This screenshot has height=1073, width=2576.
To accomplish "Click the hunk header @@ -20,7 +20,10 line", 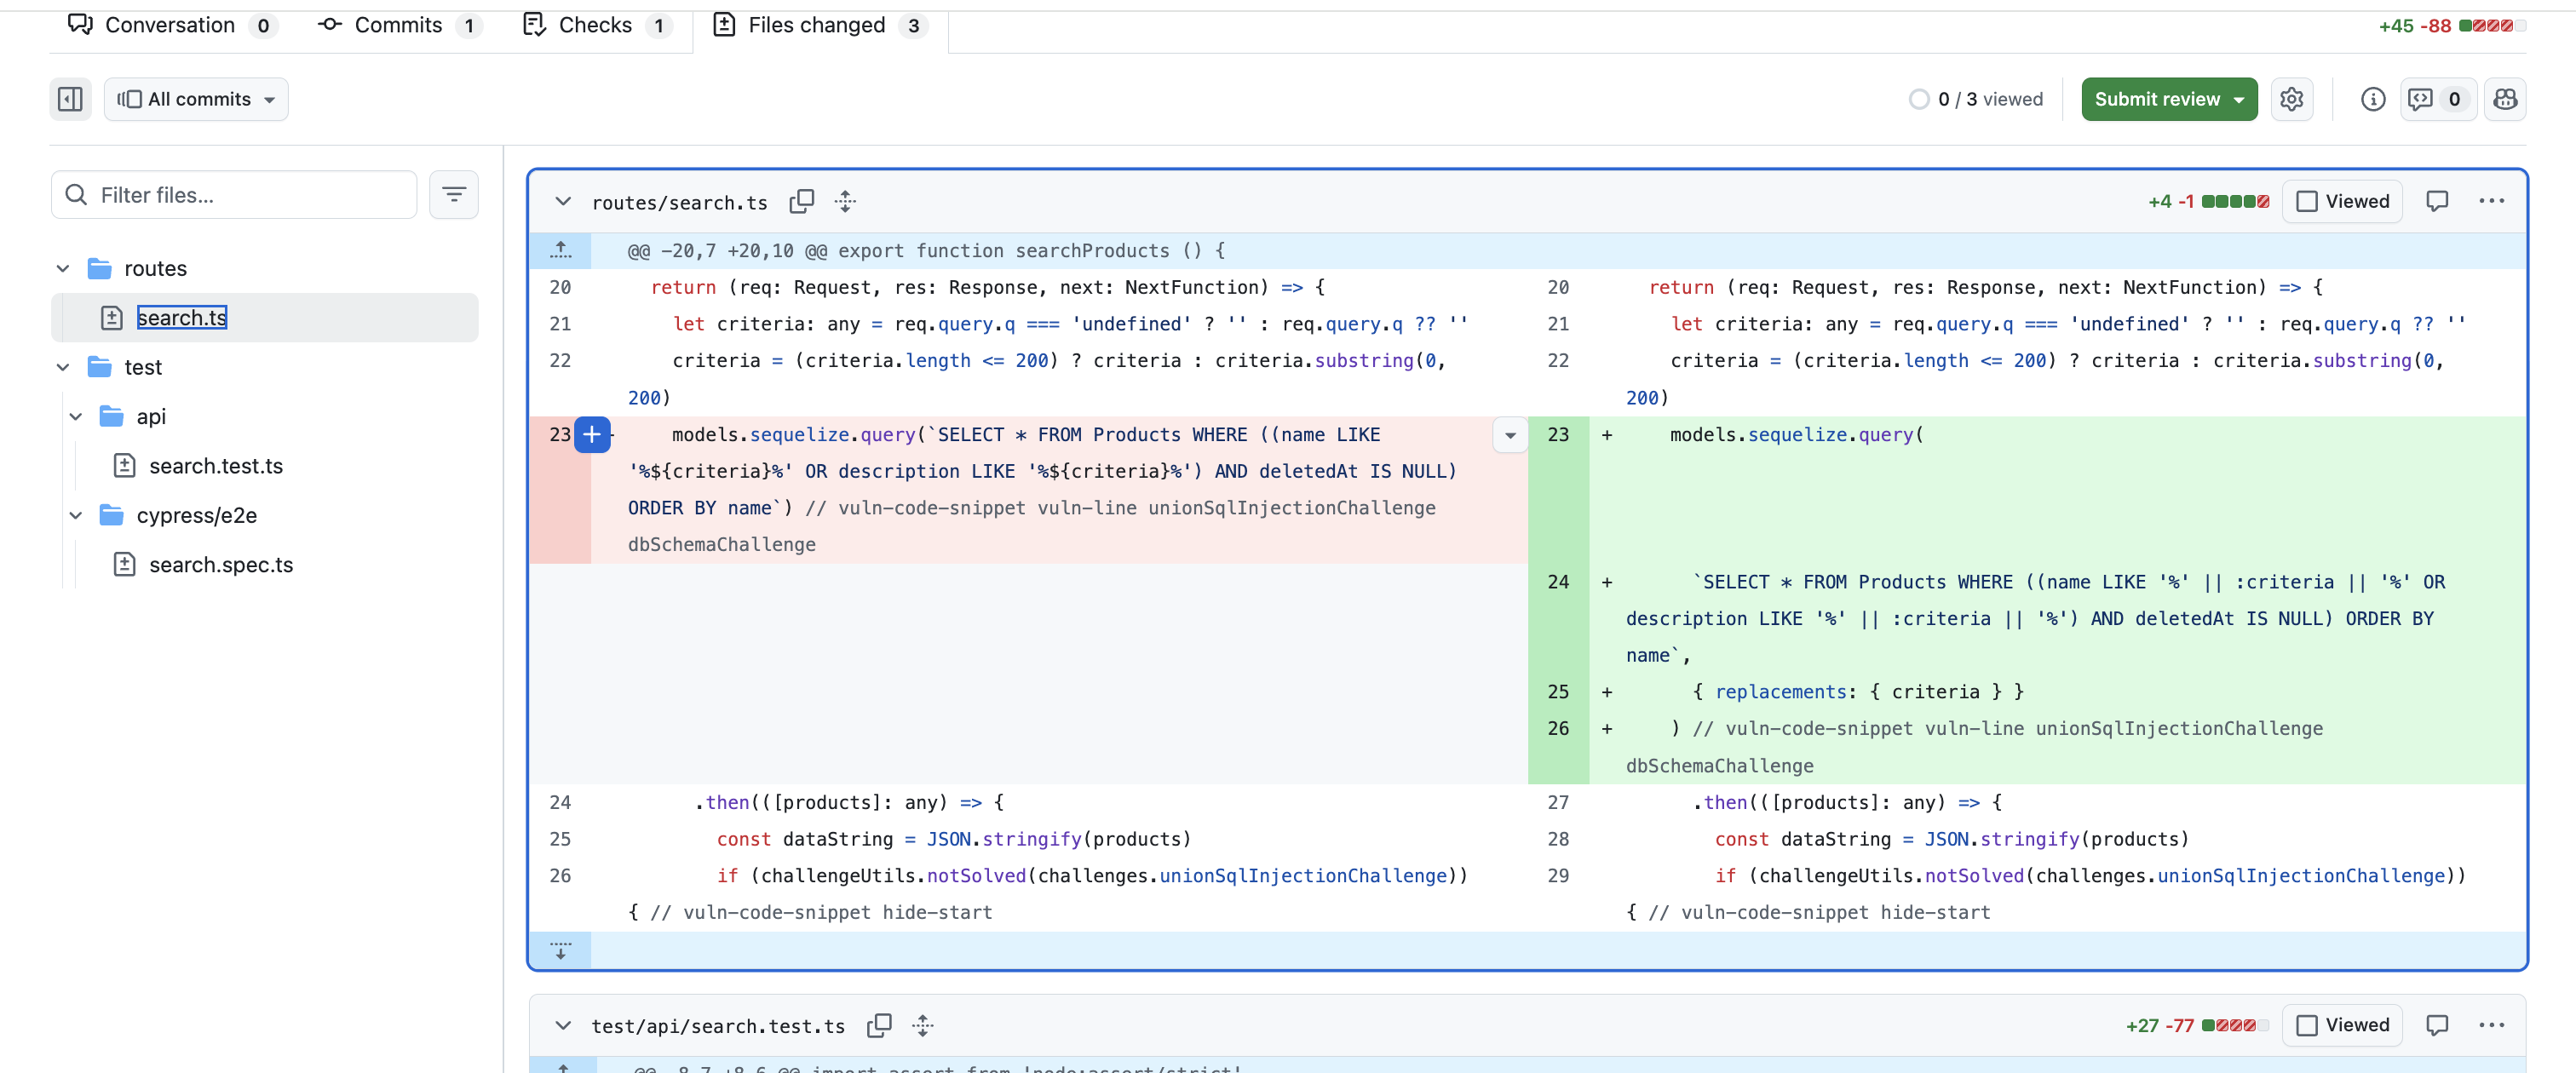I will coord(926,251).
